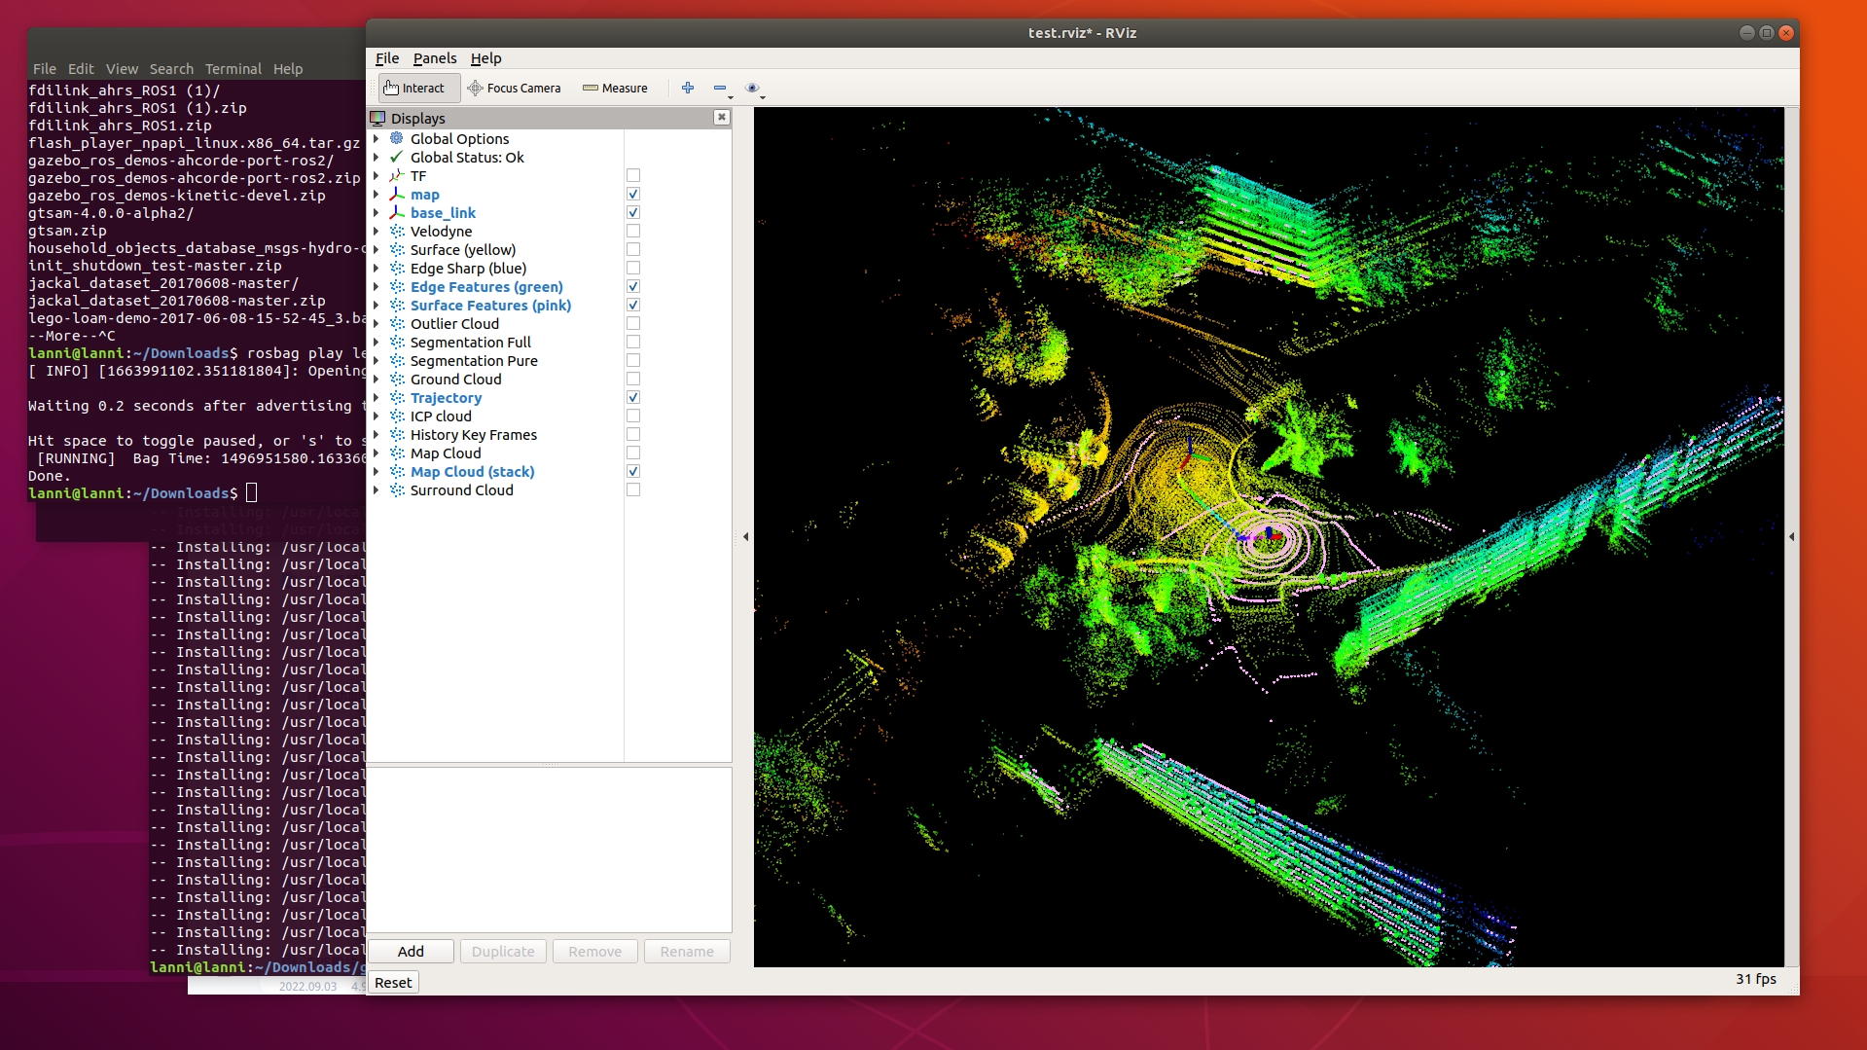Click the Global Options gear icon
Screen dimensions: 1867x1050
[x=397, y=138]
